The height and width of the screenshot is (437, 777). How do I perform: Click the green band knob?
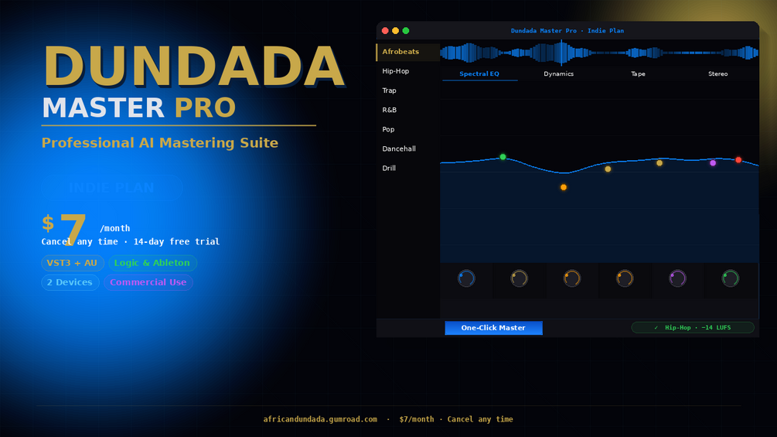tap(731, 278)
